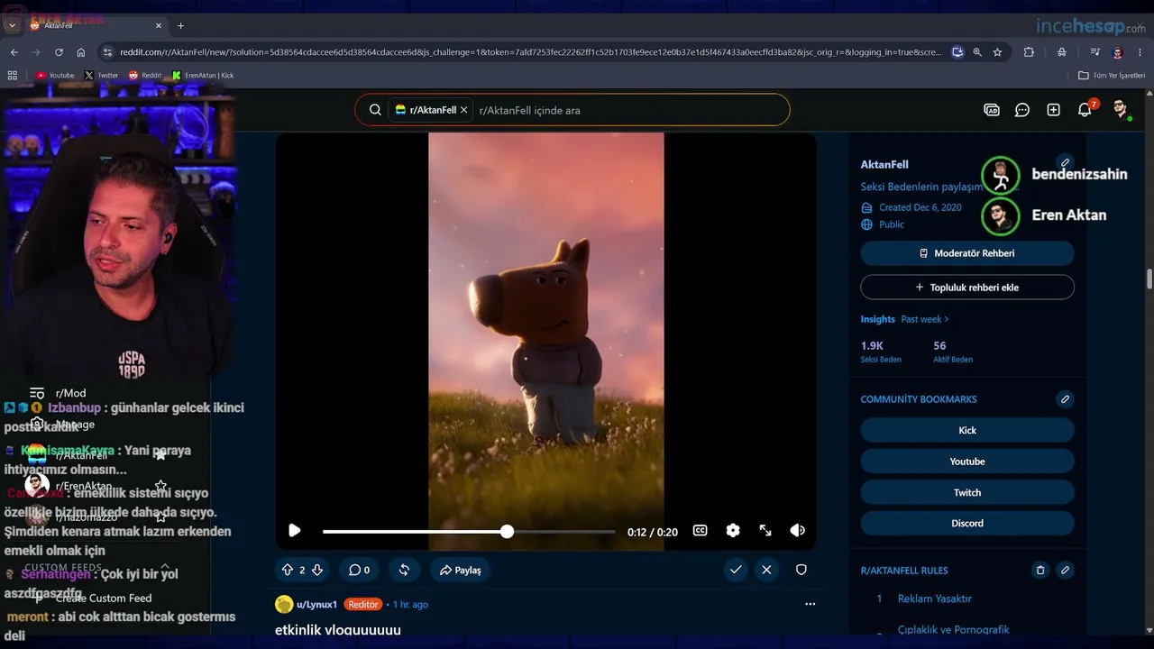
Task: Favorite r/ErenAktan with star toggle
Action: pyautogui.click(x=160, y=487)
